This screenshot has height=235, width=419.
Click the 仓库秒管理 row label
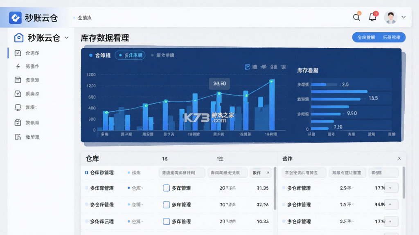[102, 173]
